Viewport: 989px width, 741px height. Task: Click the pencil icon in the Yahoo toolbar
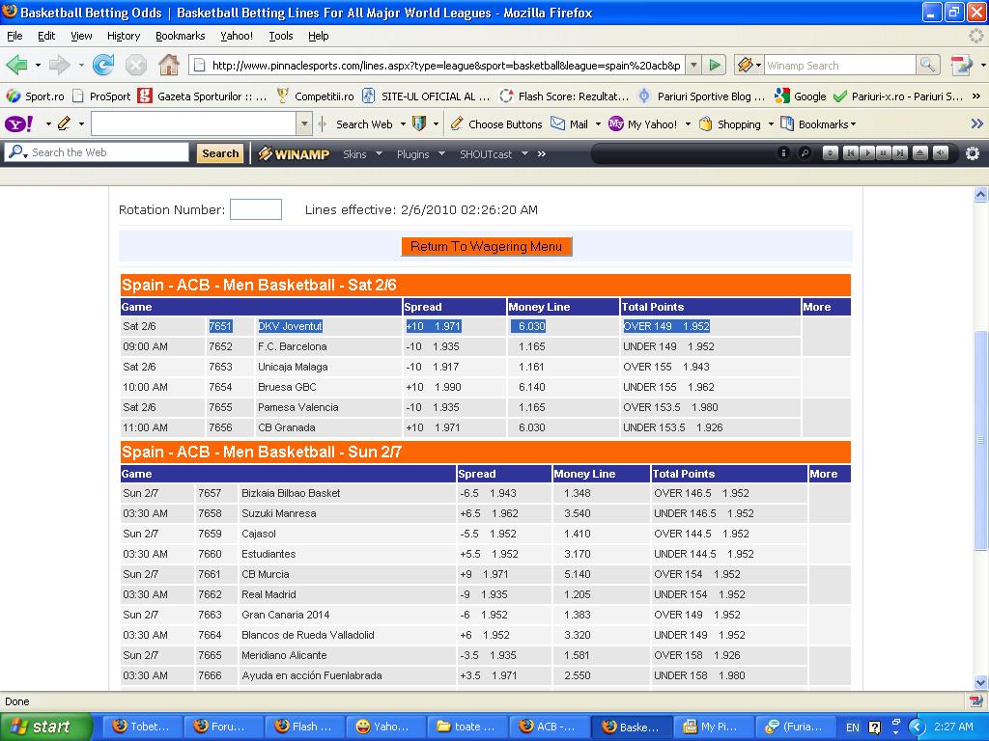tap(64, 123)
